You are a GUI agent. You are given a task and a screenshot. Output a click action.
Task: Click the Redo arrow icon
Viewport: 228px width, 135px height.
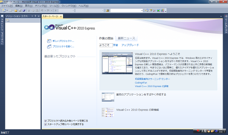pos(48,10)
